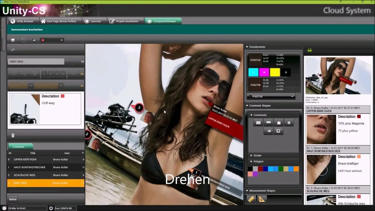Select the third comment shape icon
Image resolution: width=375 pixels, height=211 pixels.
click(279, 123)
